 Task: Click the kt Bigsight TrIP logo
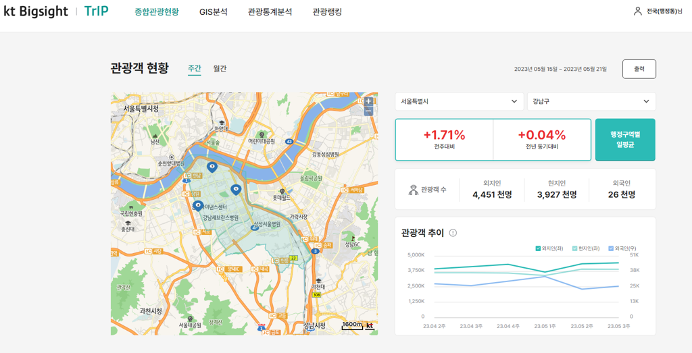tap(55, 11)
